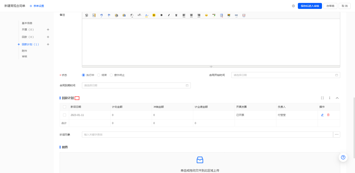
Task: Click attachment upload inbox icon
Action: click(x=200, y=160)
